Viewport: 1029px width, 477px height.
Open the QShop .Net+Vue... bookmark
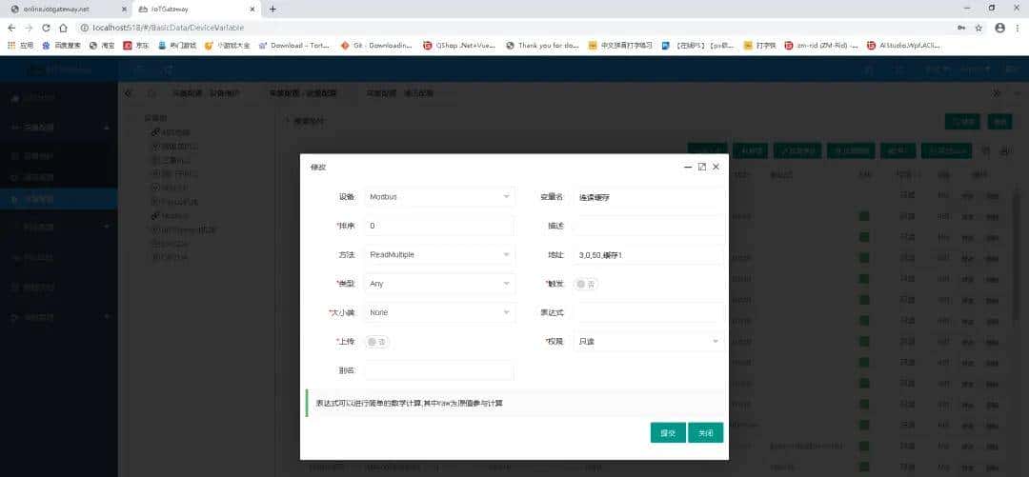tap(459, 46)
